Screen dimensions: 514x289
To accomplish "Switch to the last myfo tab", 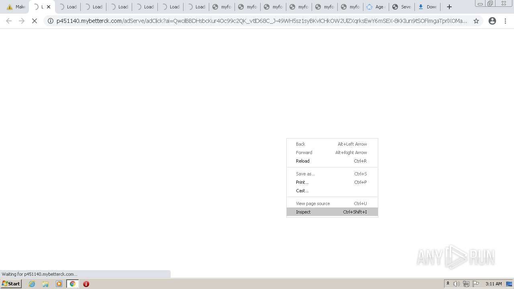I will click(x=350, y=7).
